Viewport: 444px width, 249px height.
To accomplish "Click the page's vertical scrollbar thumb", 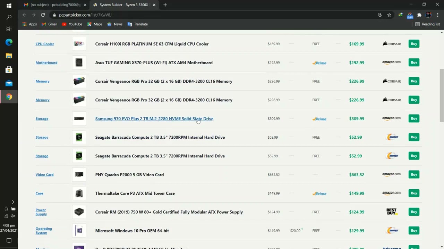I will coord(442,95).
